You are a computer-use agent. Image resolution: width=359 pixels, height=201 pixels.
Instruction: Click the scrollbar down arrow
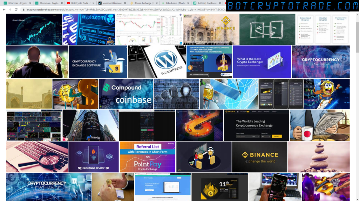357,199
